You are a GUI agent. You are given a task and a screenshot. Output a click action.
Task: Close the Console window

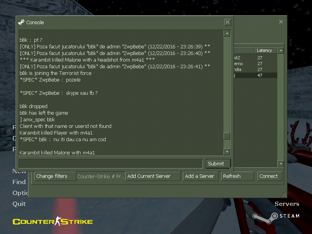point(228,22)
